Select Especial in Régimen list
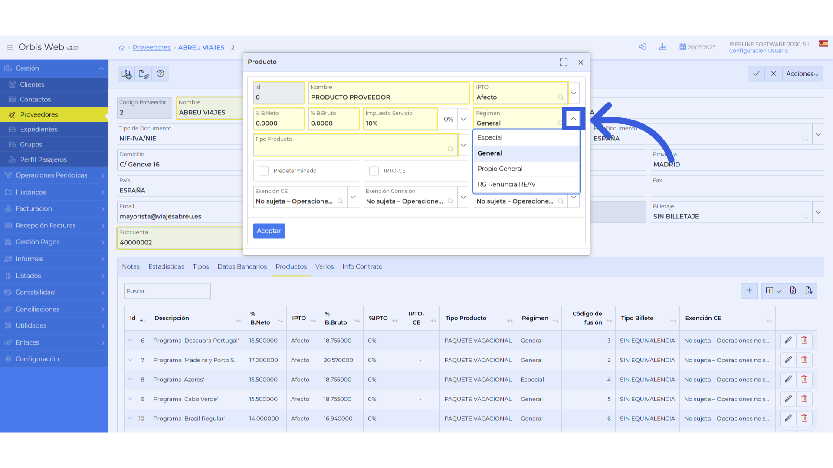 pos(526,138)
